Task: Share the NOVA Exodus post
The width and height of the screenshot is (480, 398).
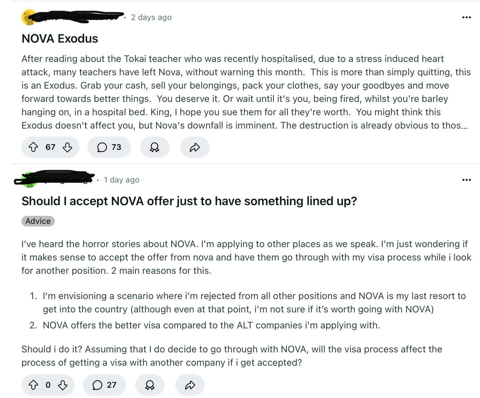Action: [195, 147]
